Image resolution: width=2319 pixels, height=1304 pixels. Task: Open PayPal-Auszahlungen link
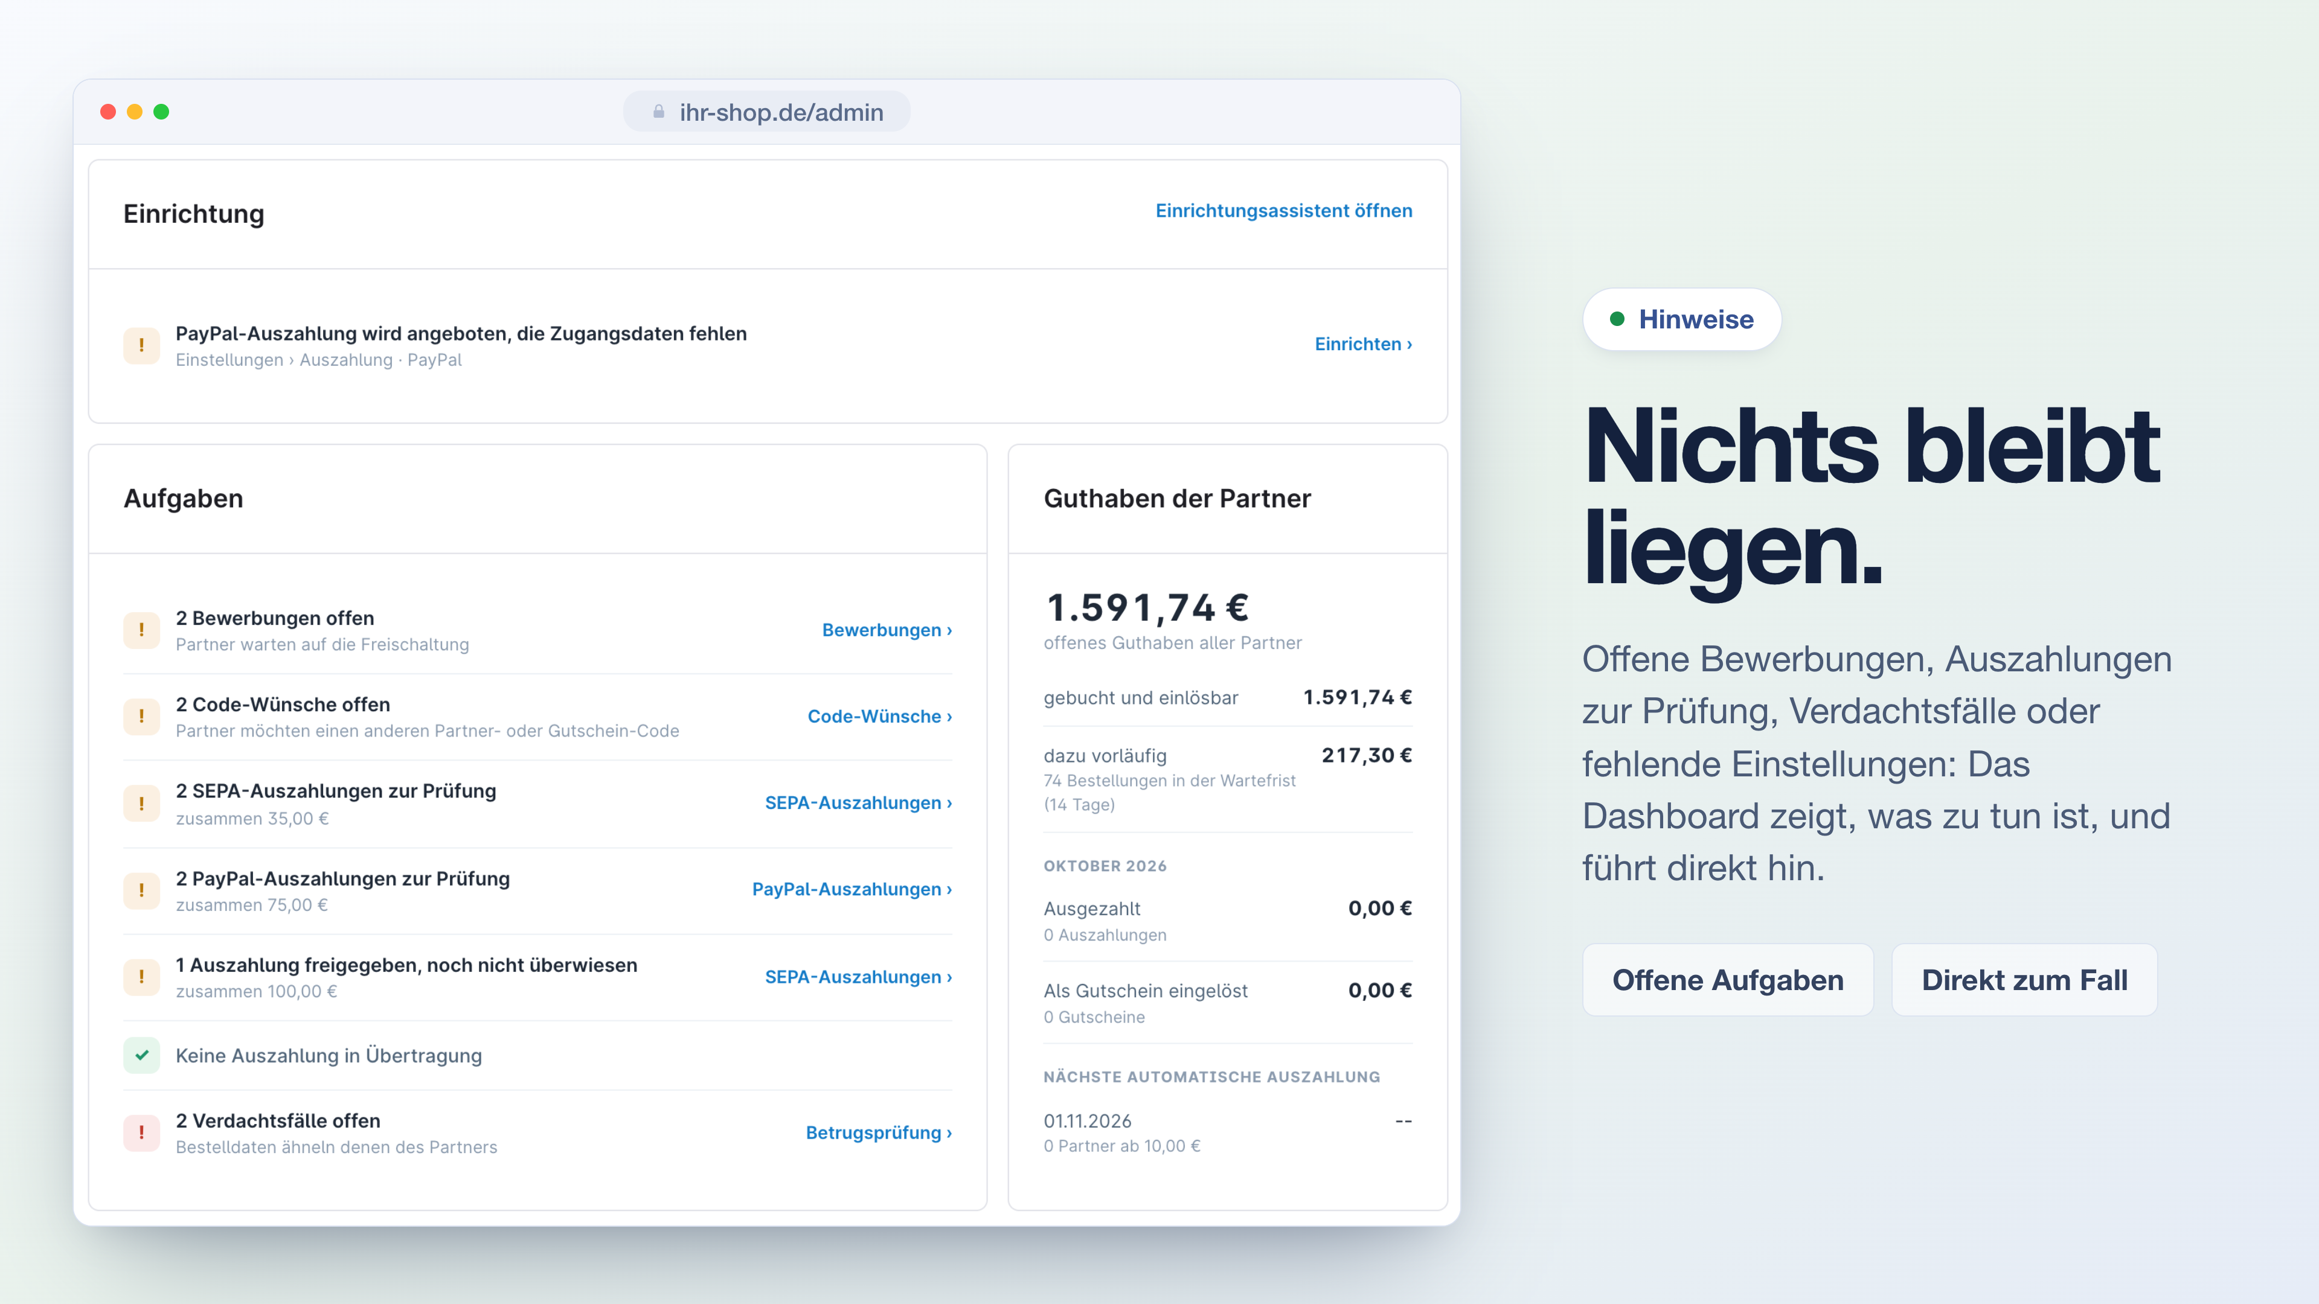(x=852, y=889)
